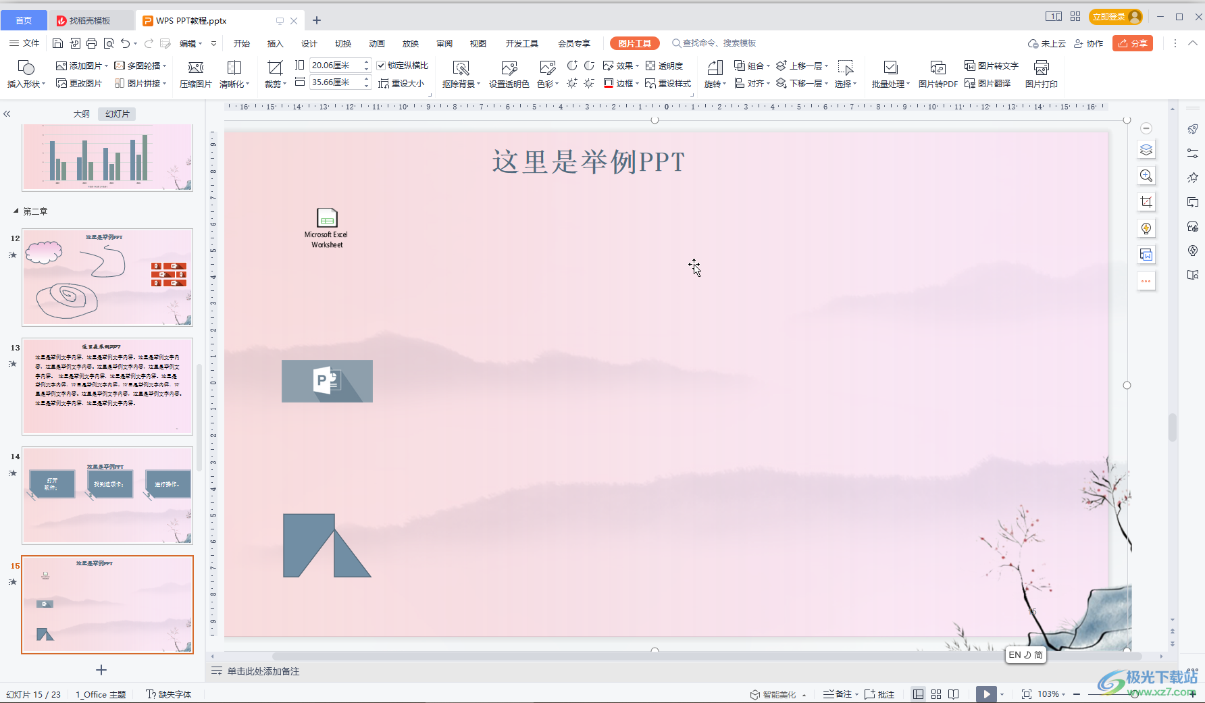Open the File (文件) menu
The width and height of the screenshot is (1205, 703).
pos(24,43)
